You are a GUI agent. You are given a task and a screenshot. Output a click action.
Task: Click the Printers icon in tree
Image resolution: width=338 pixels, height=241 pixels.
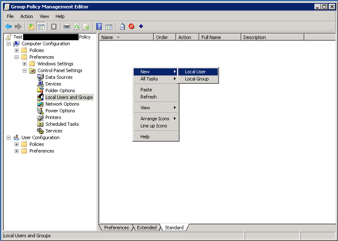(x=40, y=117)
